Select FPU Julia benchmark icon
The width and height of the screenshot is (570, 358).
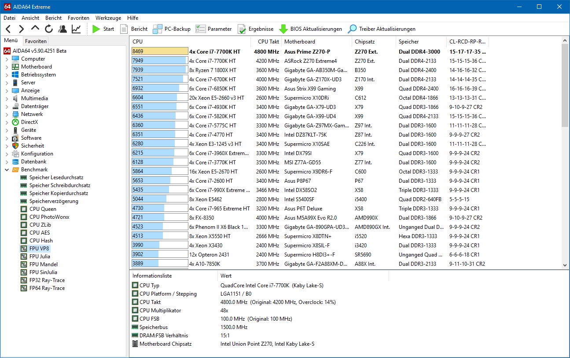click(24, 257)
